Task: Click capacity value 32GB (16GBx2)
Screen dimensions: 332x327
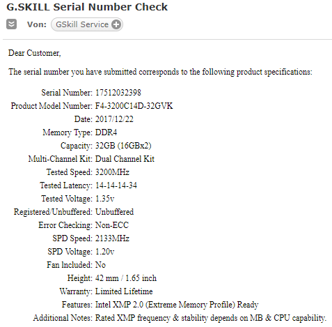Action: pos(123,146)
